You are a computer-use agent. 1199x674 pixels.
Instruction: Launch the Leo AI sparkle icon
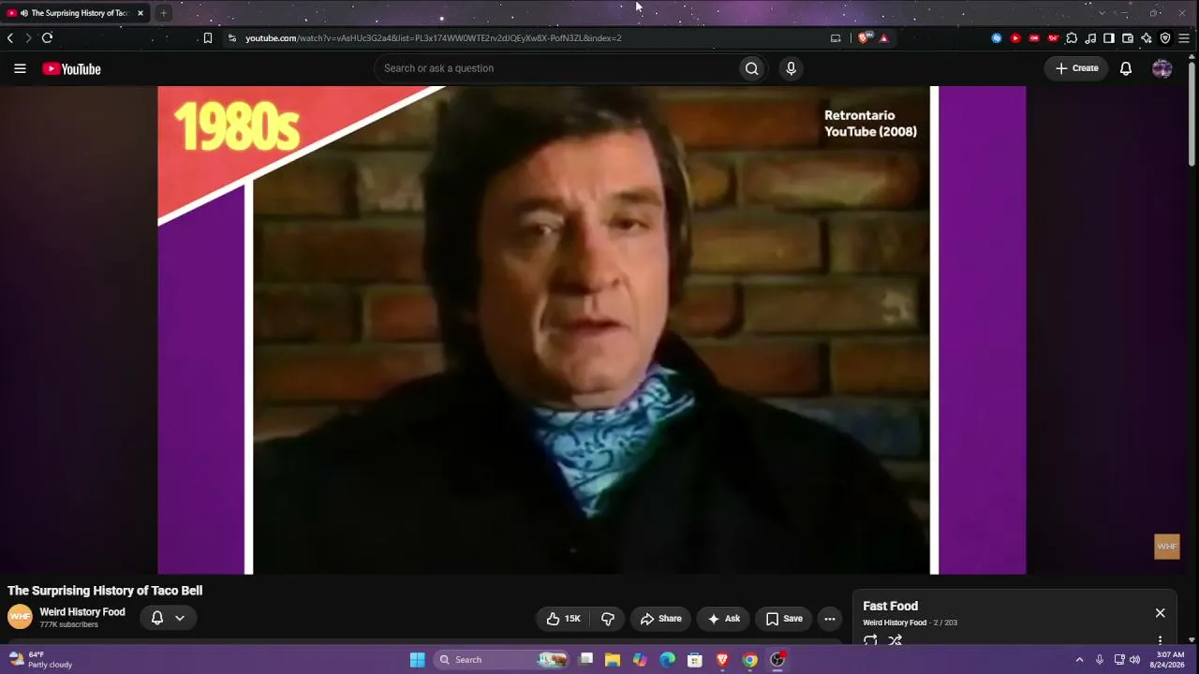[1147, 38]
